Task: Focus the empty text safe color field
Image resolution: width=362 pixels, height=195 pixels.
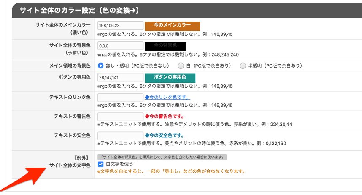Action: tap(120, 136)
